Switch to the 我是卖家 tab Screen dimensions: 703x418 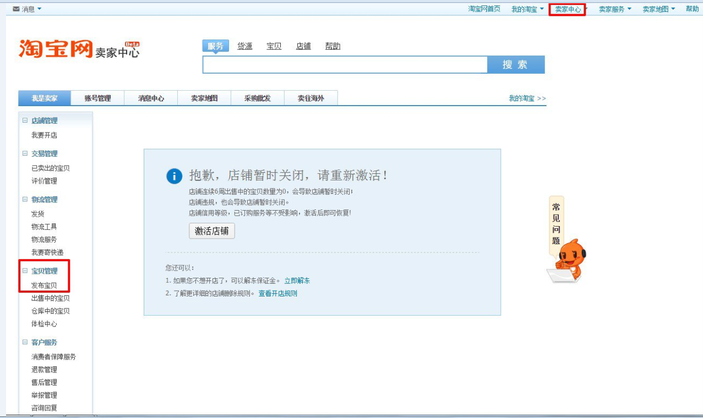[x=45, y=98]
